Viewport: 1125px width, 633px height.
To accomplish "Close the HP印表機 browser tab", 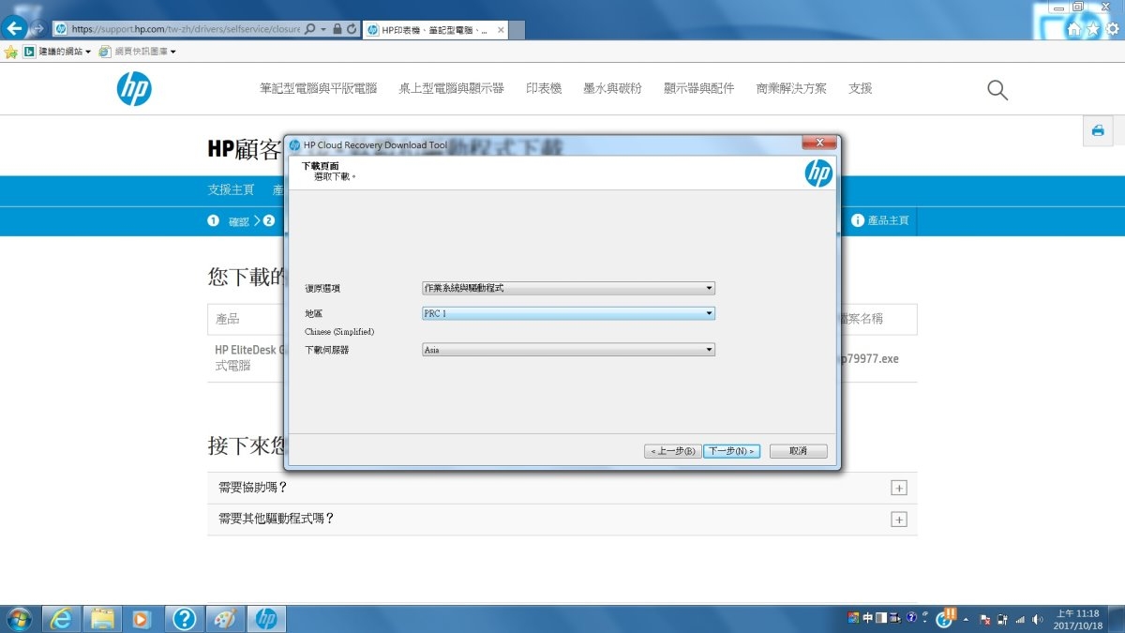I will [501, 30].
